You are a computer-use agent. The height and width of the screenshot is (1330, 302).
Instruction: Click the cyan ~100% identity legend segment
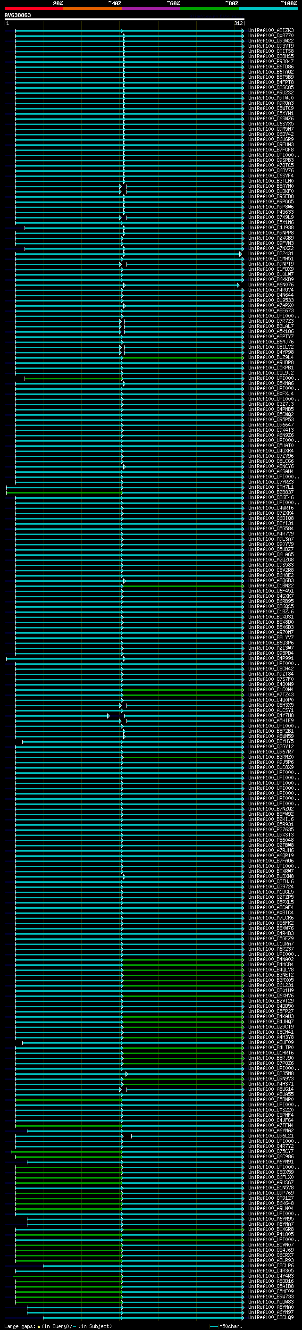tap(268, 8)
